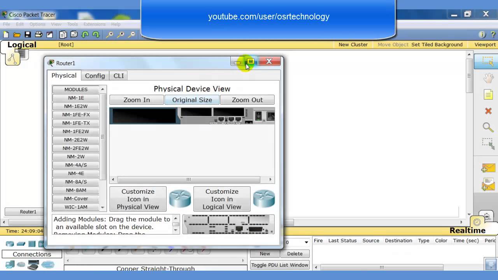
Task: Switch to the CLI tab in Router1
Action: [119, 76]
